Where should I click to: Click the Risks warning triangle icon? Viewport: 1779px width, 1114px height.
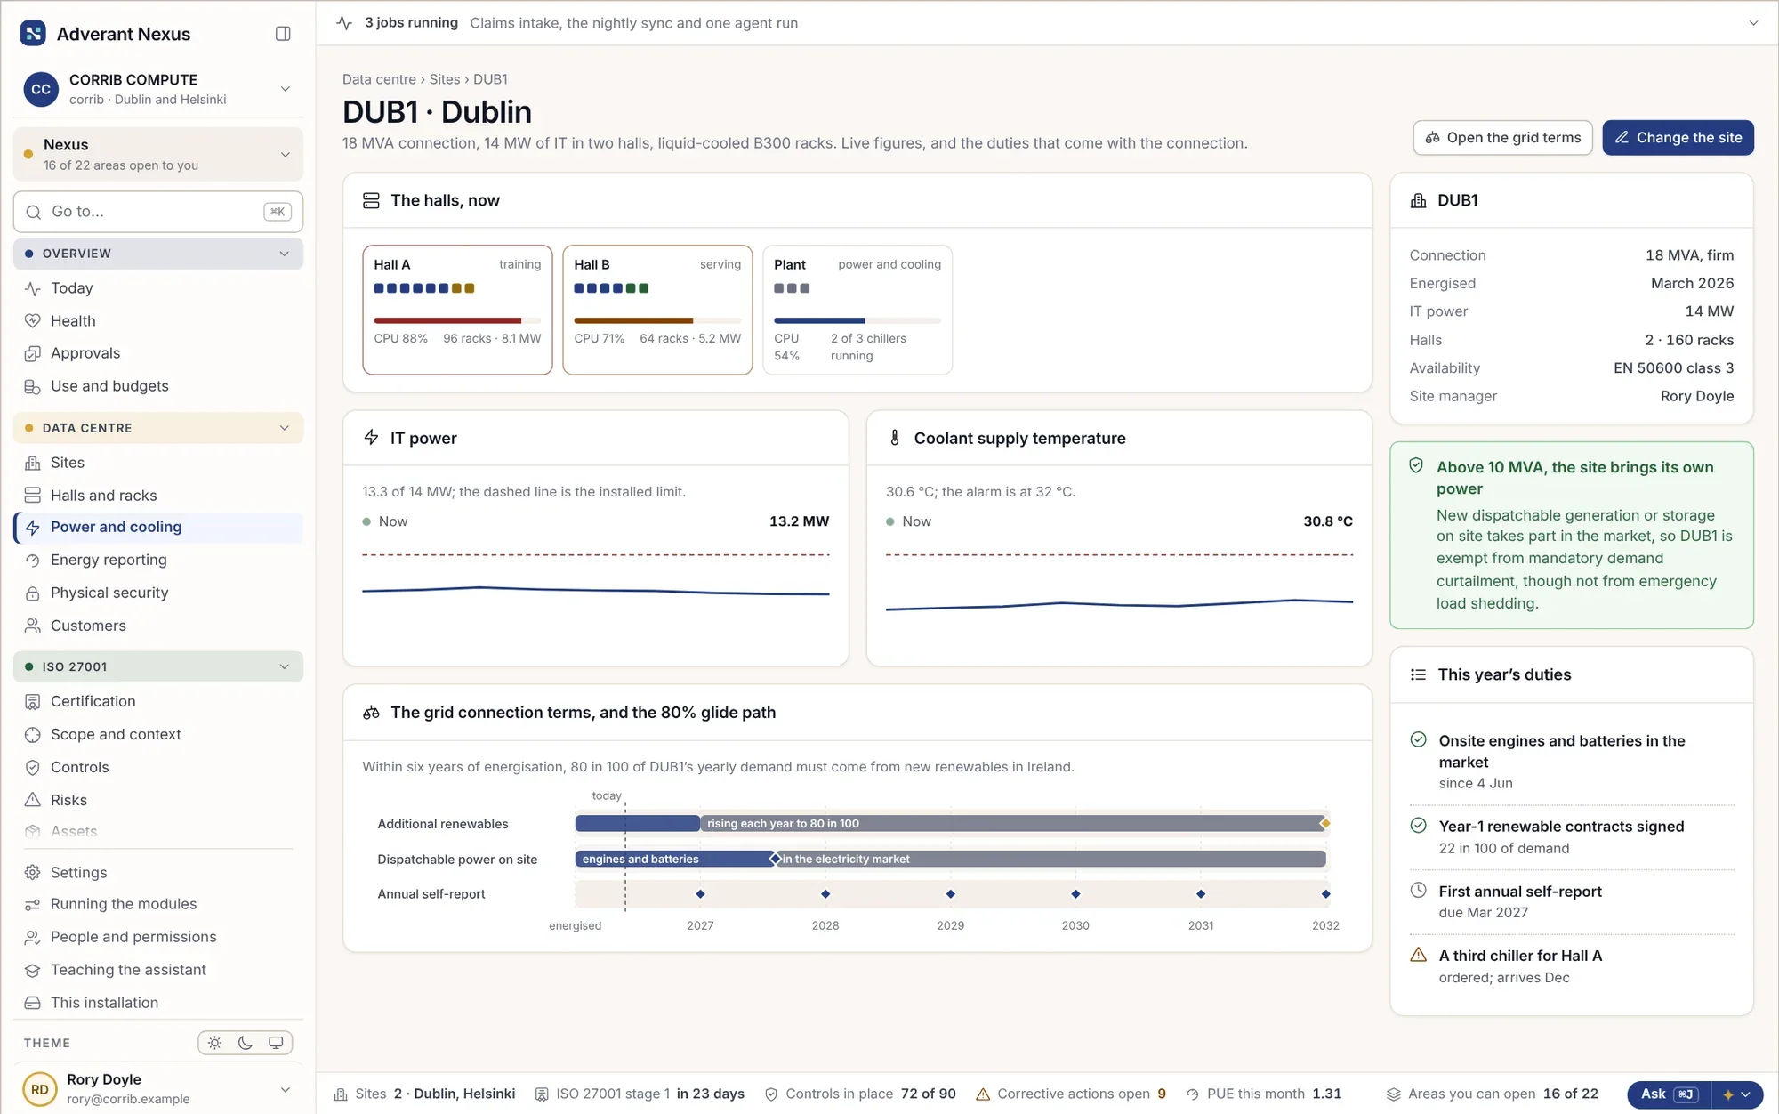[x=33, y=800]
